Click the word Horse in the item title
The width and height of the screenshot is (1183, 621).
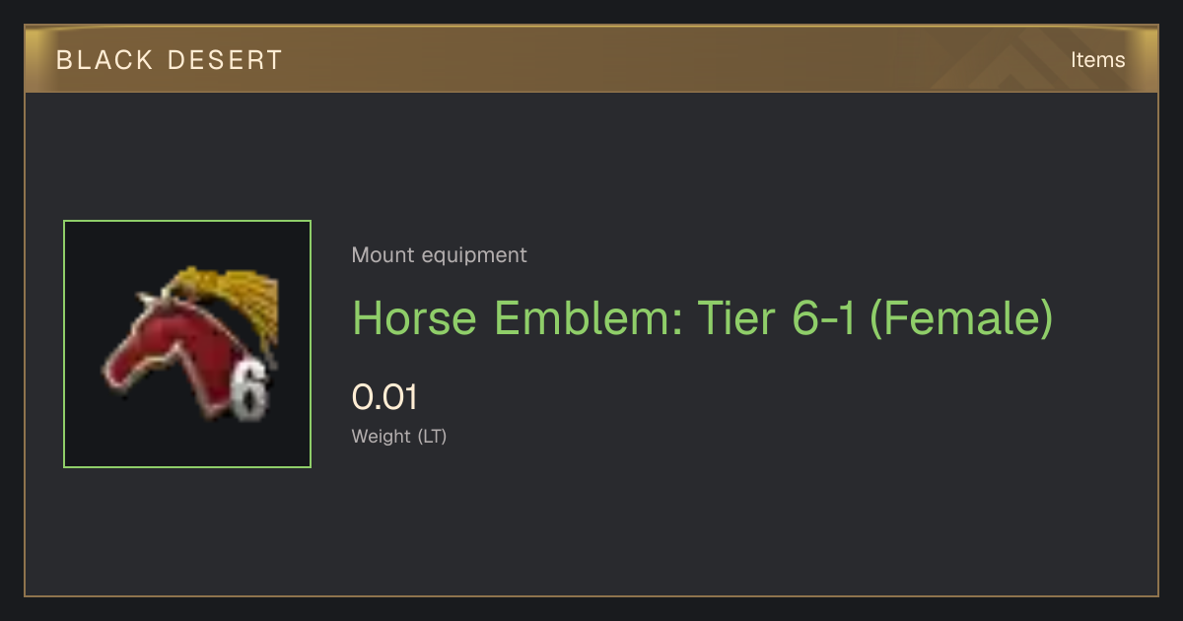[x=417, y=317]
